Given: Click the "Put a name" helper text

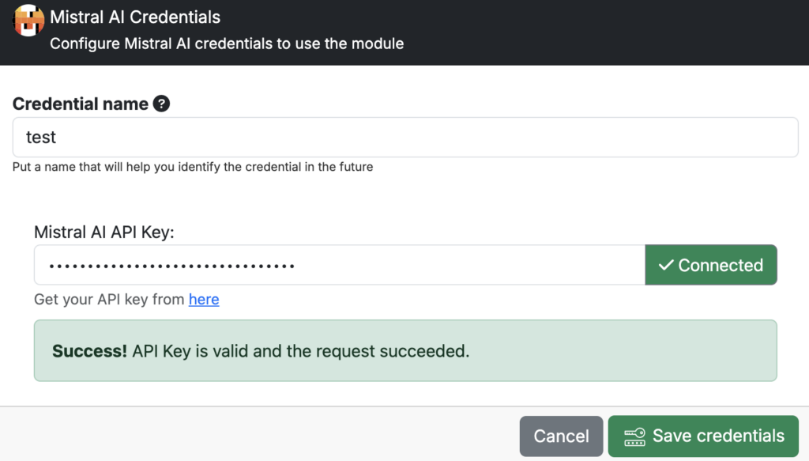Looking at the screenshot, I should [192, 167].
